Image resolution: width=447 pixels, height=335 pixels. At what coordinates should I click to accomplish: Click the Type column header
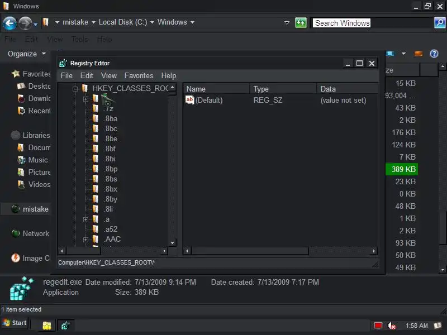click(x=283, y=89)
